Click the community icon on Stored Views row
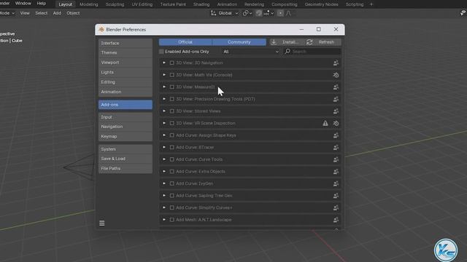The image size is (467, 262). [336, 111]
